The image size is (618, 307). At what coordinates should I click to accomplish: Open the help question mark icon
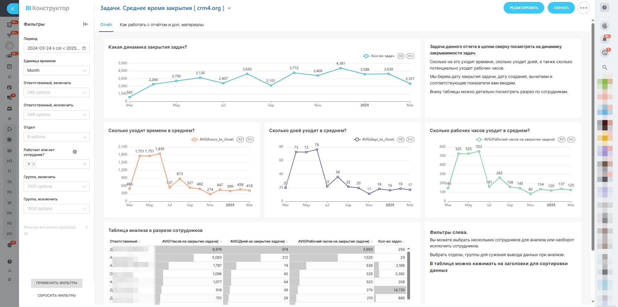pyautogui.click(x=604, y=8)
